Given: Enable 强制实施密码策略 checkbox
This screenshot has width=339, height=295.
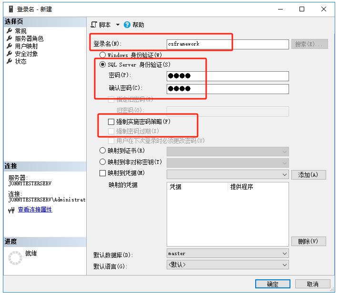Looking at the screenshot, I should pyautogui.click(x=111, y=122).
